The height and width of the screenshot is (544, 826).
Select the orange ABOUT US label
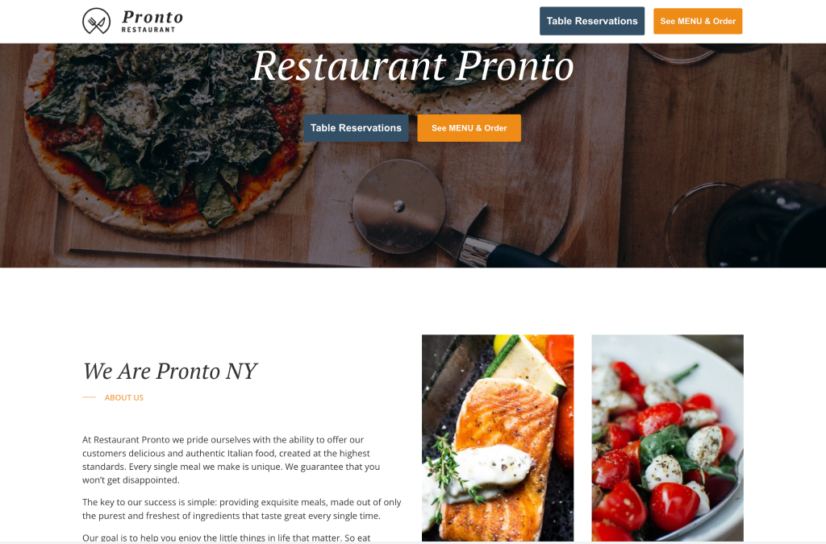tap(123, 398)
